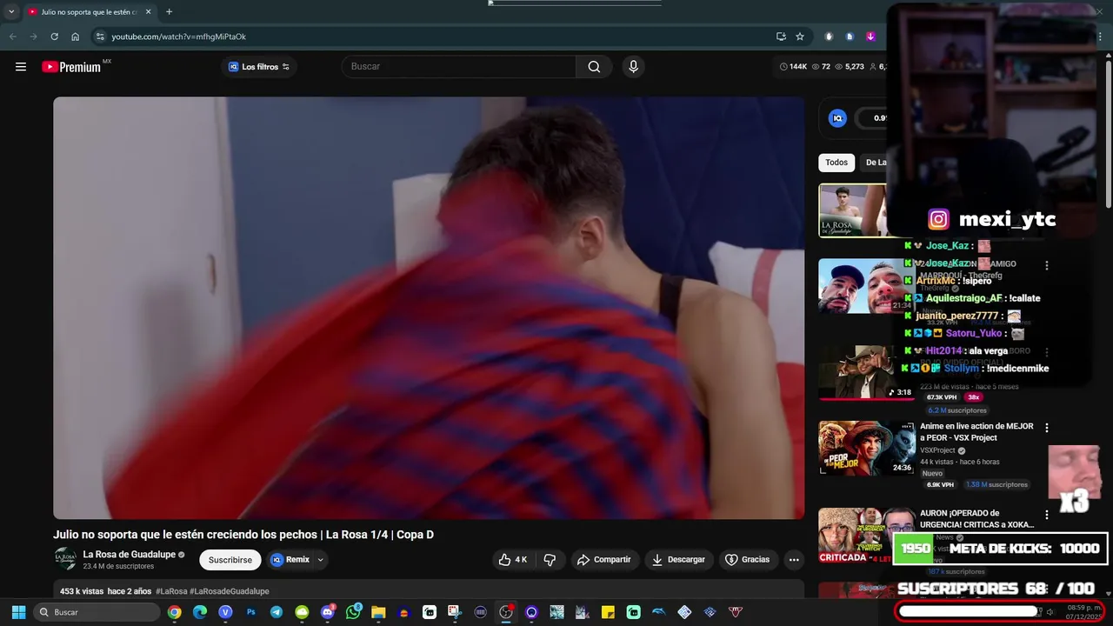The height and width of the screenshot is (626, 1113).
Task: Go to browser home page icon
Action: 76,37
